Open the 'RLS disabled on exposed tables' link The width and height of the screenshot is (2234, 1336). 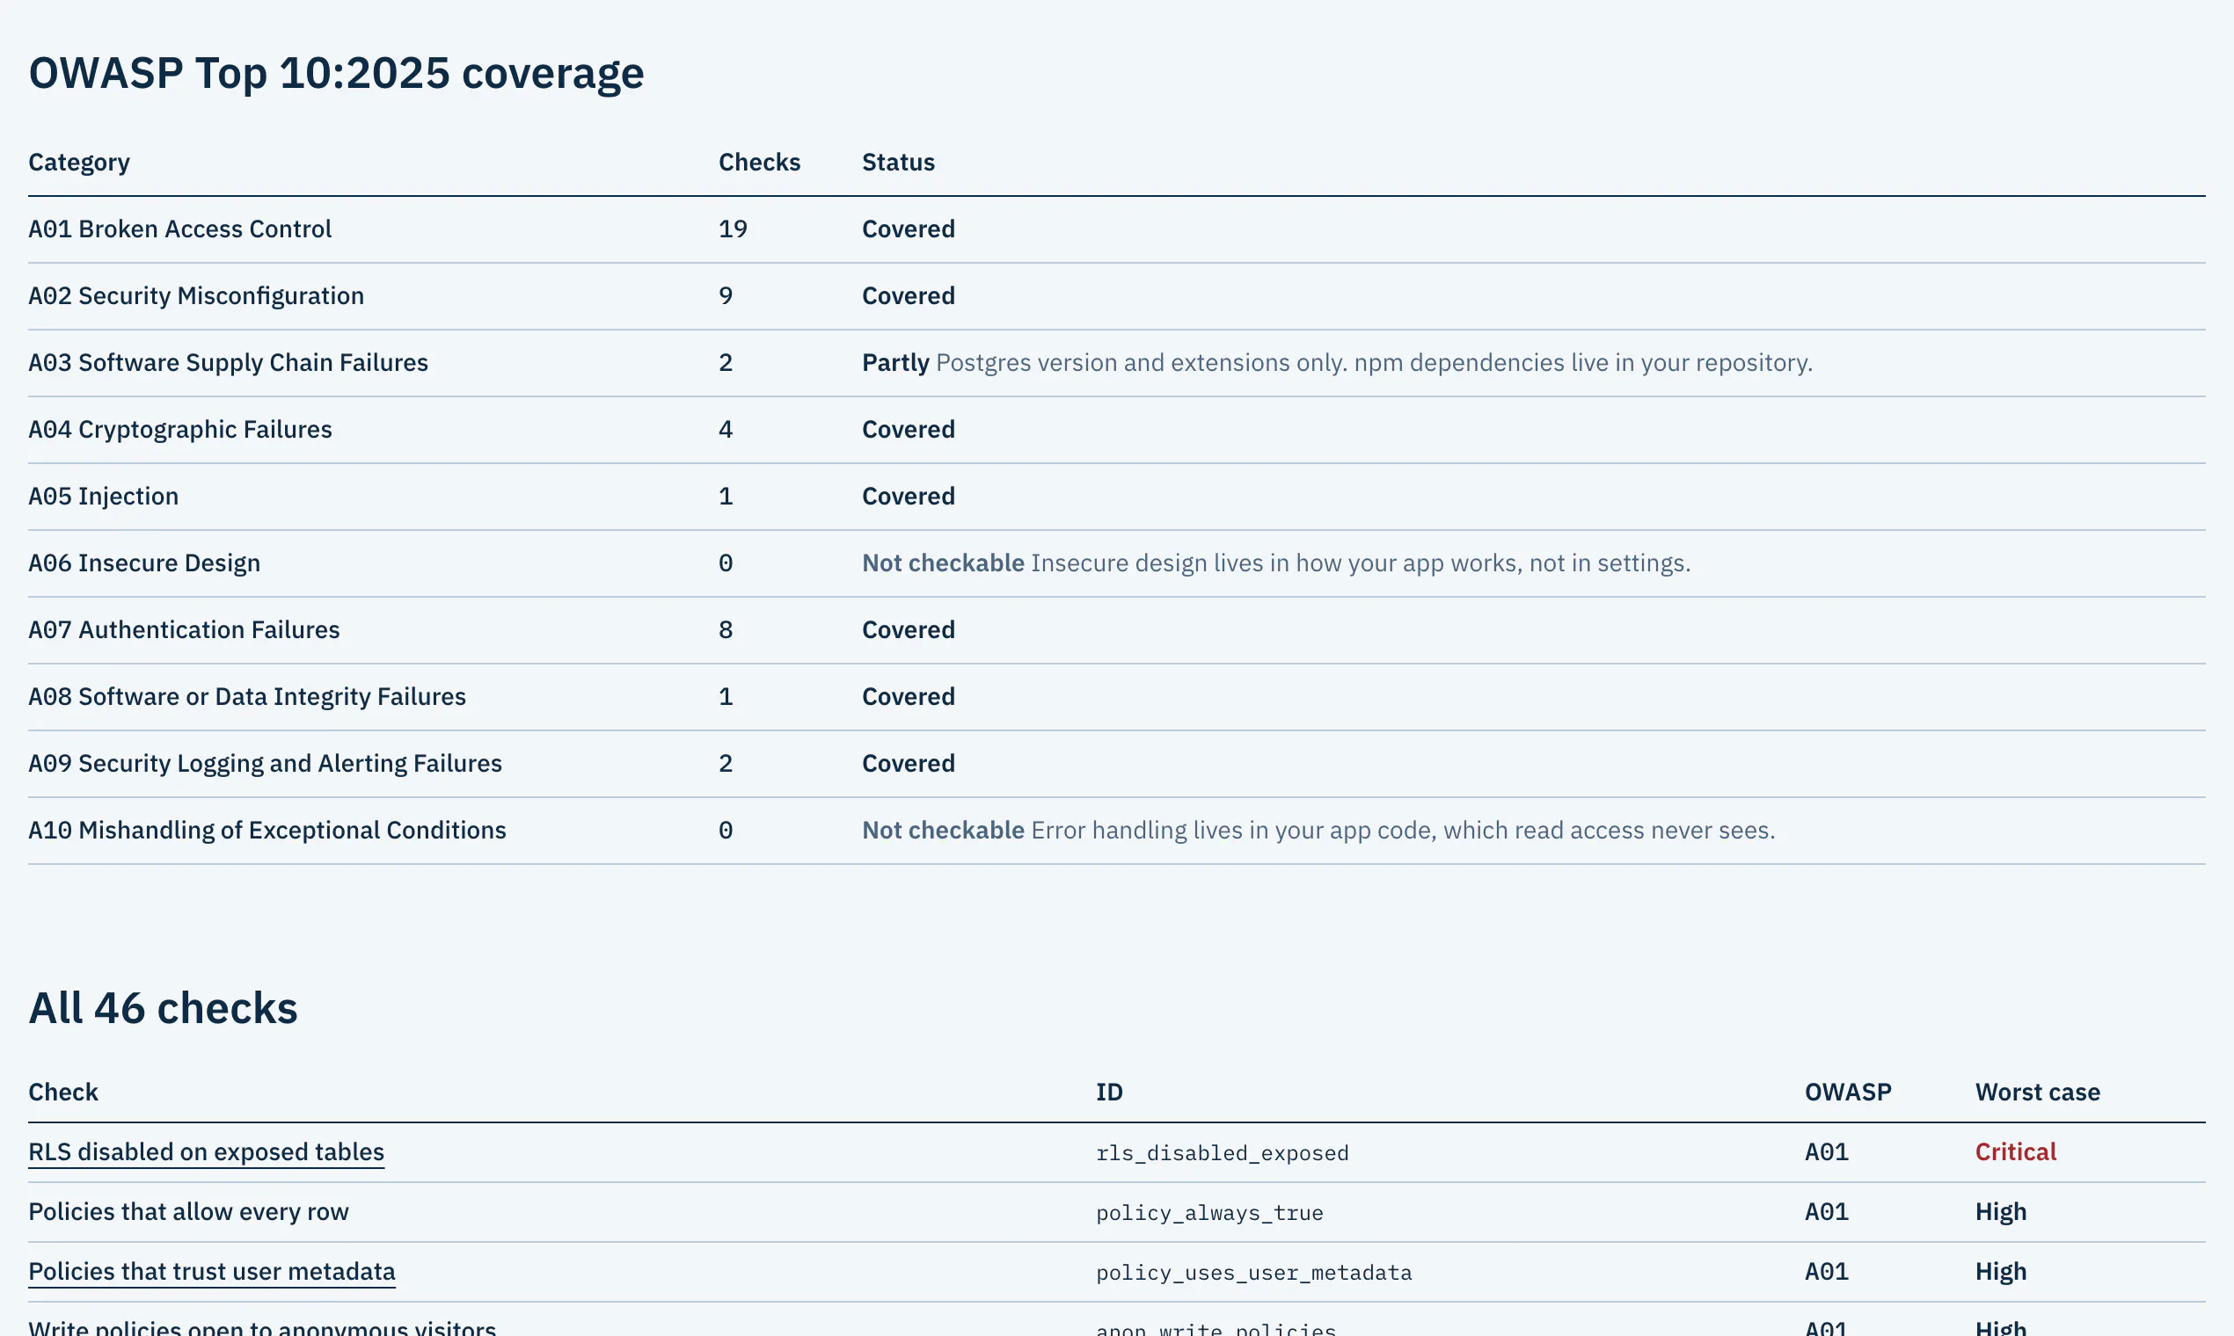[x=207, y=1152]
